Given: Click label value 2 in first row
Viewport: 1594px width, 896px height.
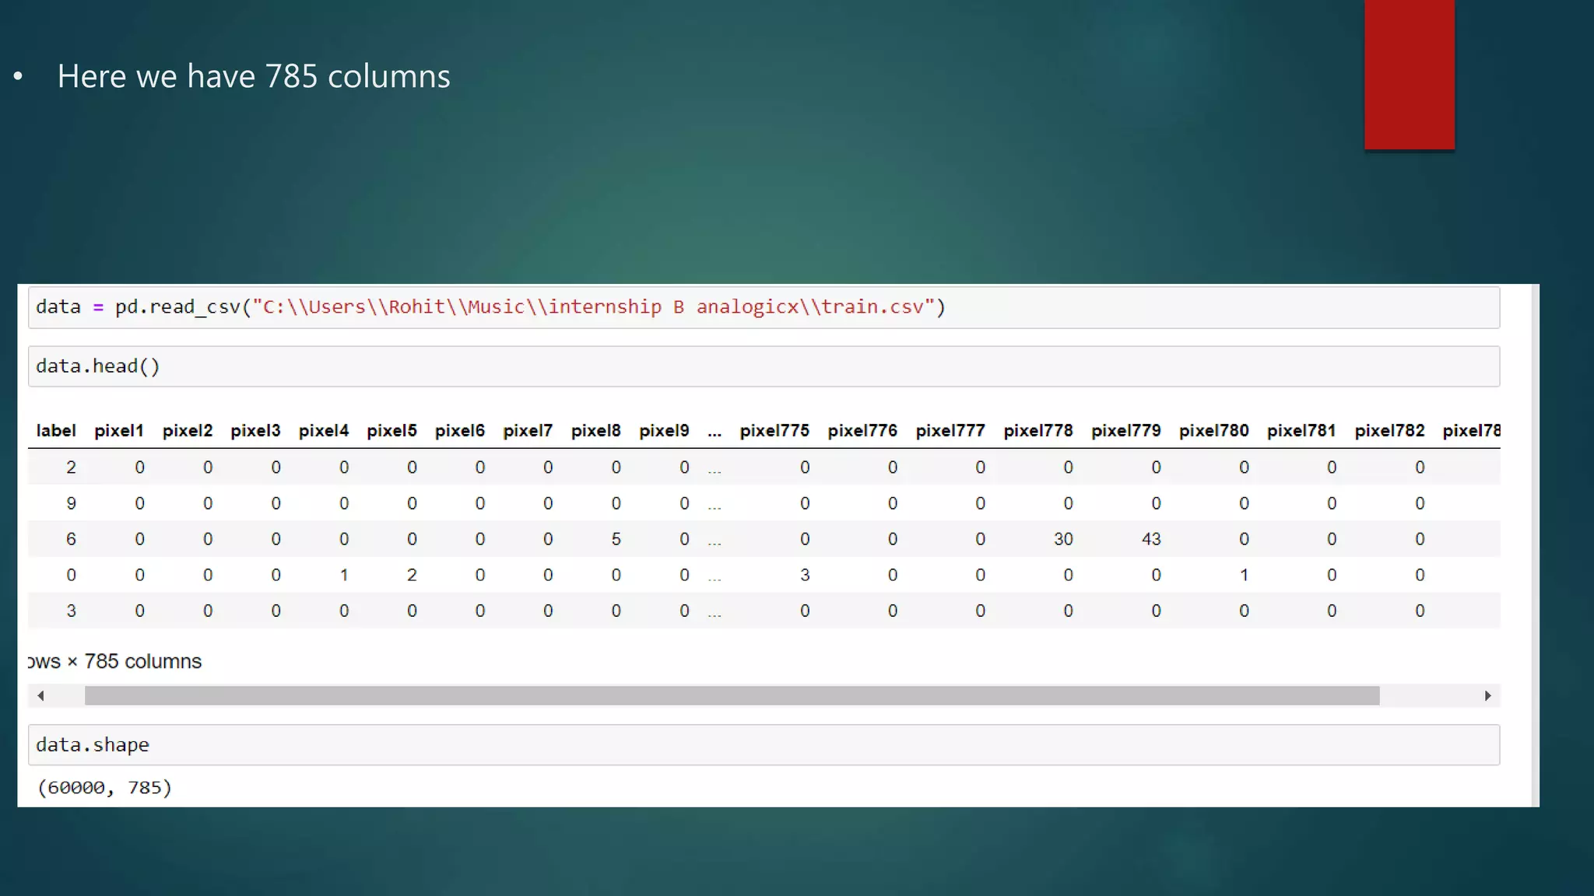Looking at the screenshot, I should point(71,467).
